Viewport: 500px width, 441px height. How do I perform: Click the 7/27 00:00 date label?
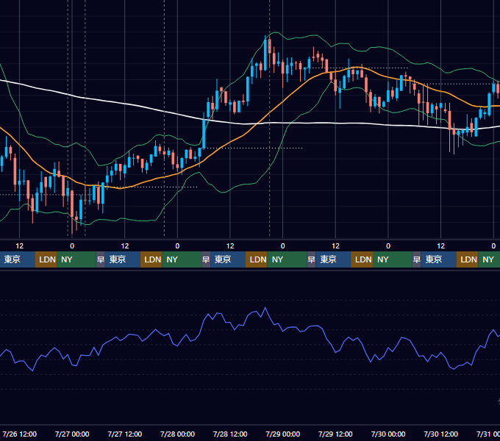click(x=72, y=434)
